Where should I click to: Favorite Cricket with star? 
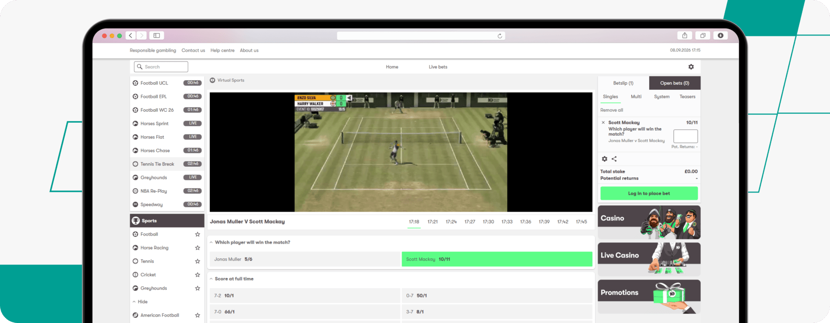point(198,275)
